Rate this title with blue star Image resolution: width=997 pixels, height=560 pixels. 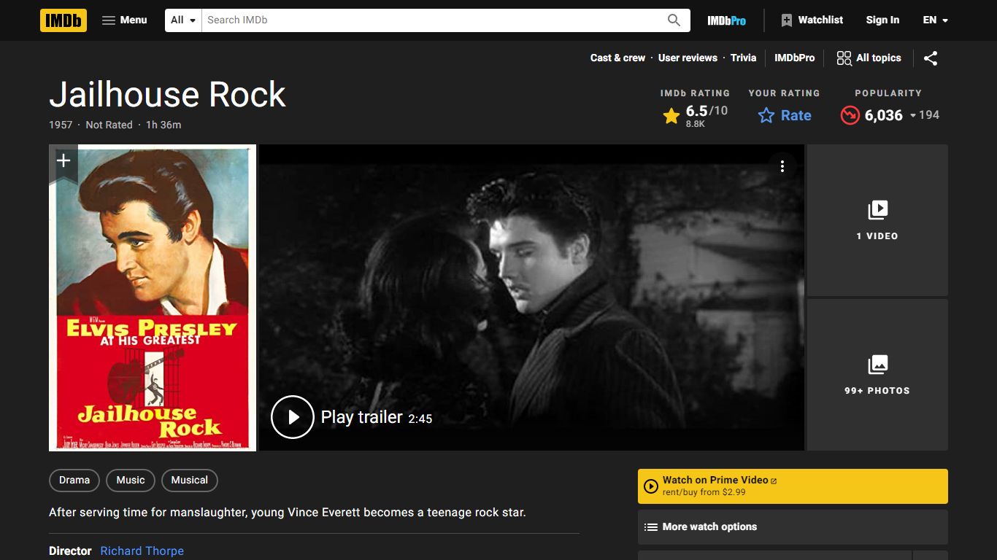pos(784,115)
